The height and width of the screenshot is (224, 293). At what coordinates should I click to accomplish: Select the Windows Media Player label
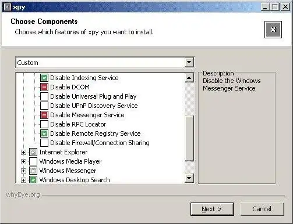(x=70, y=161)
